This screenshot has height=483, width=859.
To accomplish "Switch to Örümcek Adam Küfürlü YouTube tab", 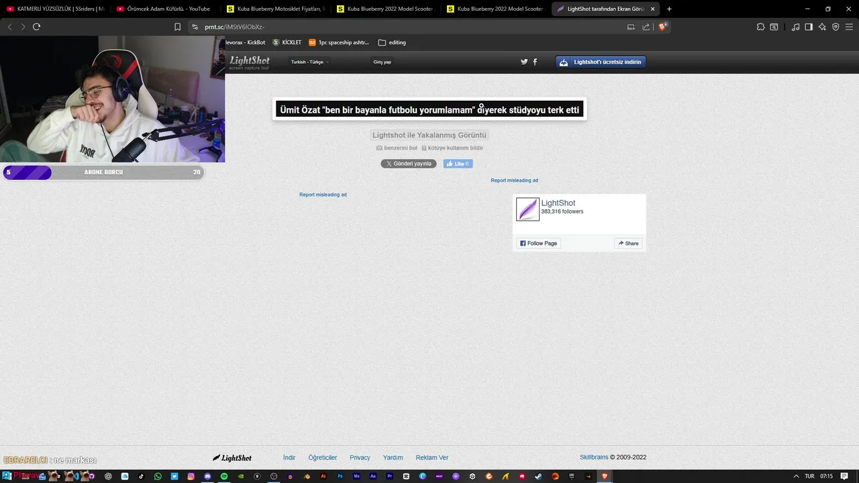I will 164,9.
